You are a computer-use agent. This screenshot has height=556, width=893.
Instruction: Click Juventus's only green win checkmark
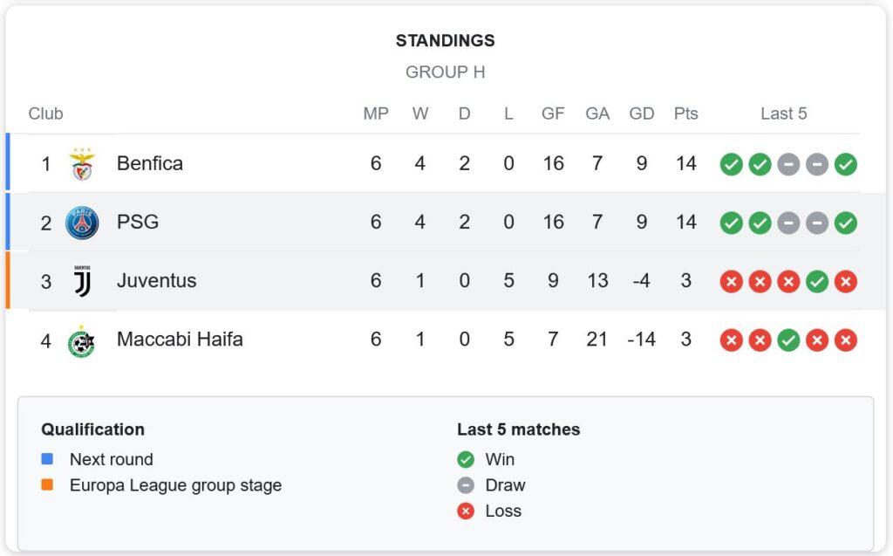[x=816, y=281]
